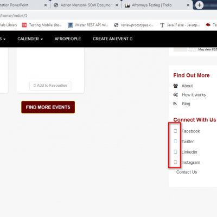This screenshot has height=217, width=217.
Task: Click the Blog RSS feed icon
Action: pos(175,104)
